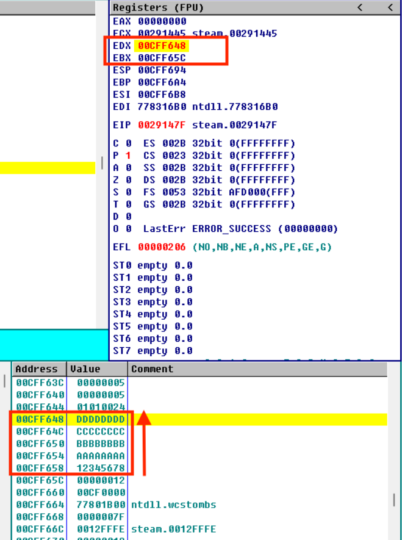This screenshot has height=540, width=402.
Task: Select the EFL flags value 00000206
Action: (162, 247)
